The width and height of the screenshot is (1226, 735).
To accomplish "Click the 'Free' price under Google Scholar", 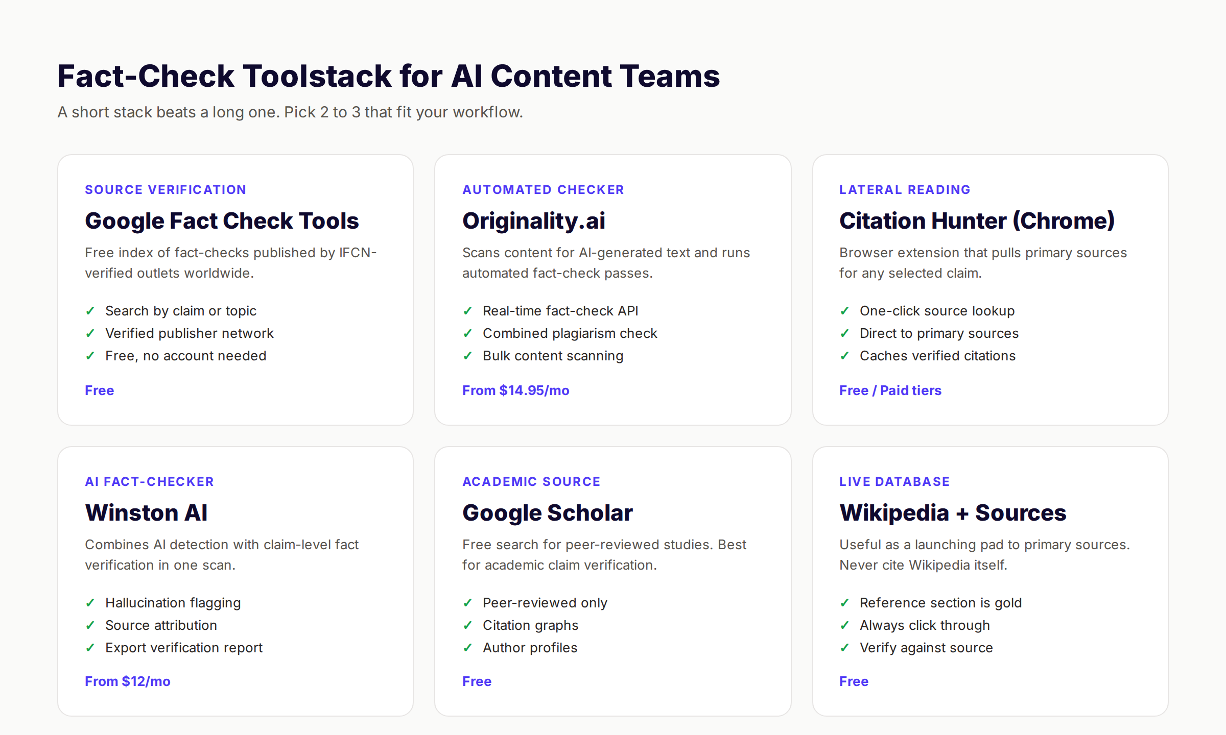I will click(477, 681).
